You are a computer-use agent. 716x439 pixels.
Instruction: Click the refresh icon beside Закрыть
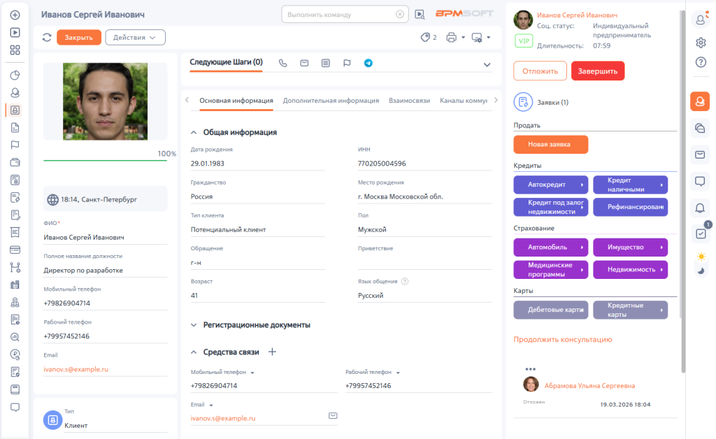47,38
